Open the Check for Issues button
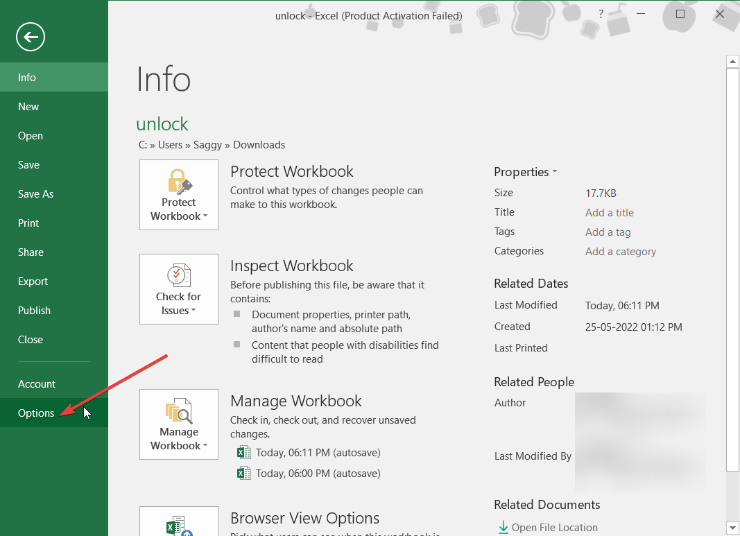 pyautogui.click(x=179, y=289)
